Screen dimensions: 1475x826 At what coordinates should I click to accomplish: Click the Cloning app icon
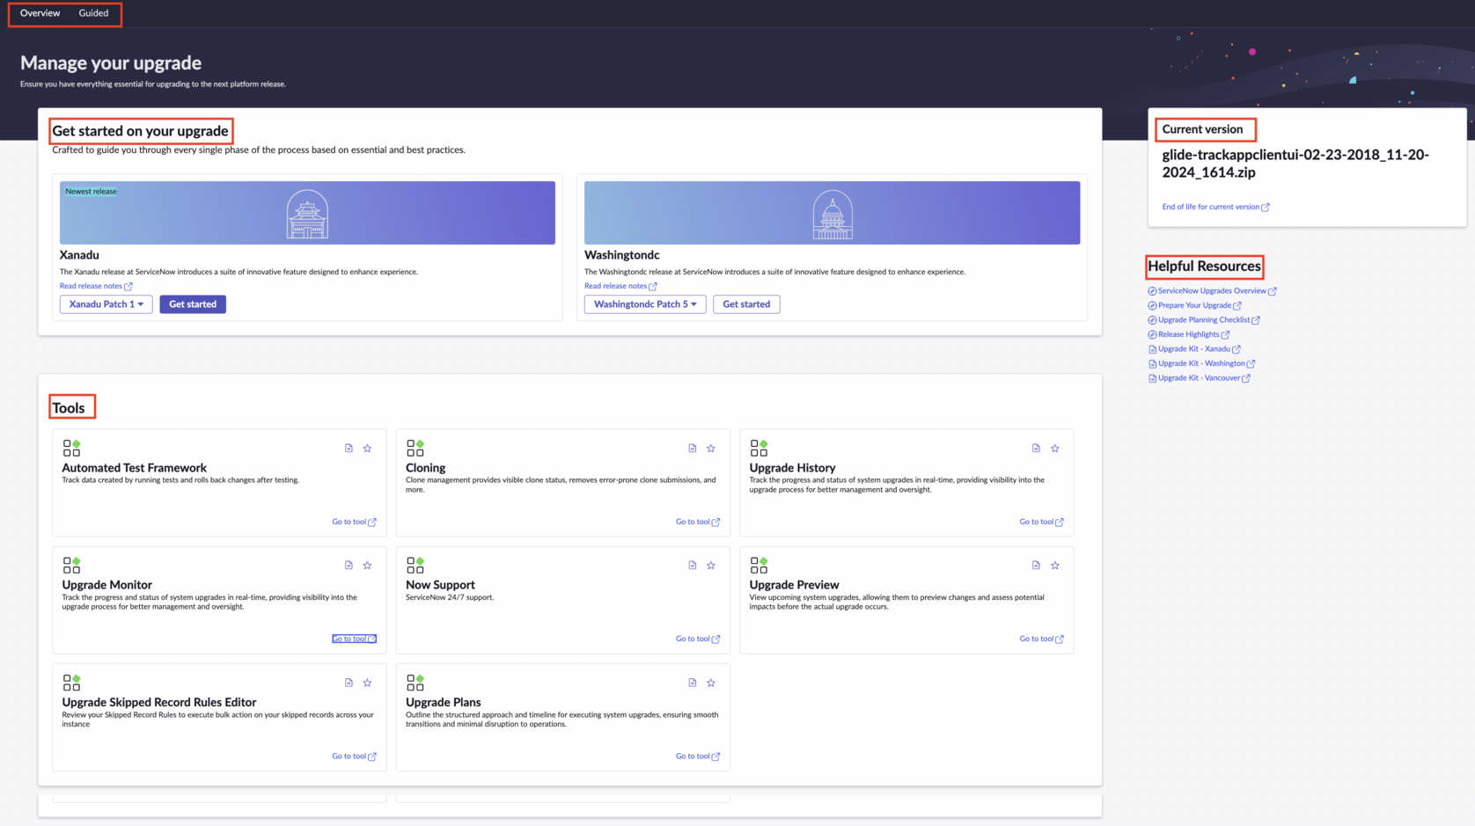pyautogui.click(x=415, y=448)
